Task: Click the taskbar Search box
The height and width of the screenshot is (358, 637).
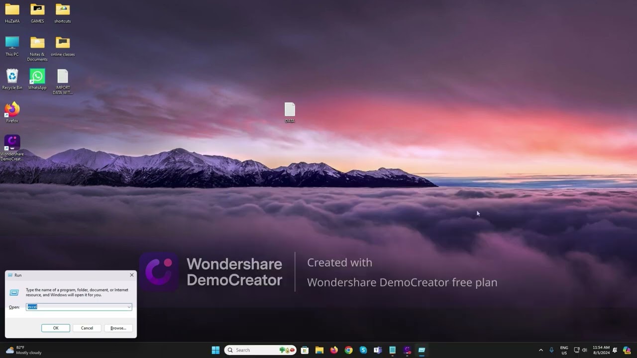Action: 260,350
